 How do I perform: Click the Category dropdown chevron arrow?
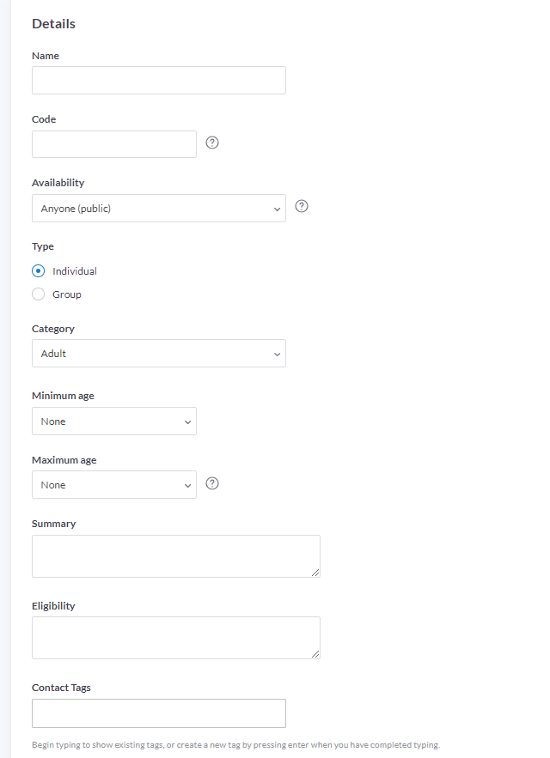point(277,355)
